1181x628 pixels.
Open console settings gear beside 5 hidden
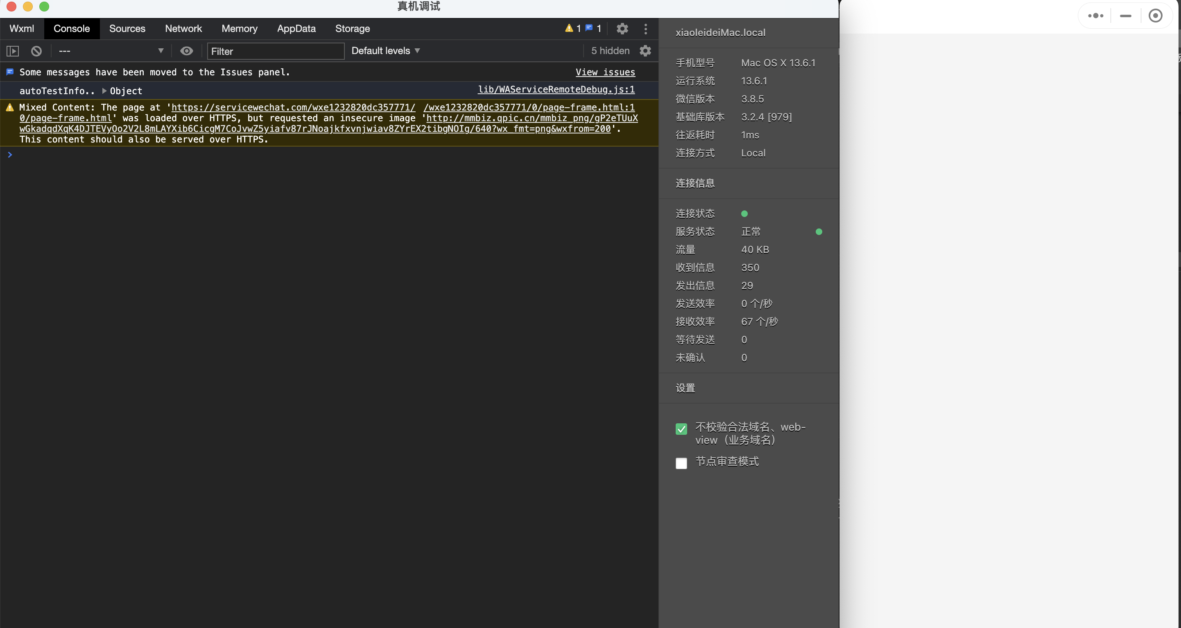click(645, 51)
